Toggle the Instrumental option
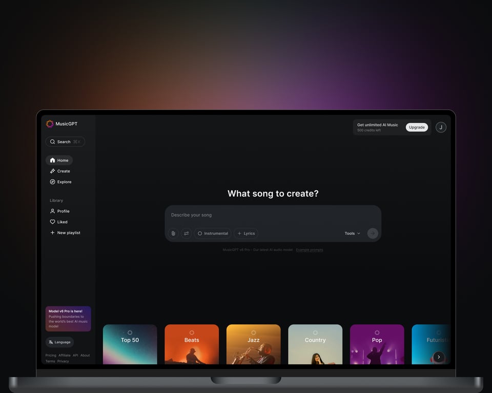Screen dimensions: 492x393 coord(212,233)
